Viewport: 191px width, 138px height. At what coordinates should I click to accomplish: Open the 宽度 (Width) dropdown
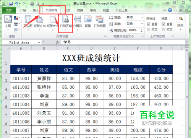pyautogui.click(x=142, y=17)
